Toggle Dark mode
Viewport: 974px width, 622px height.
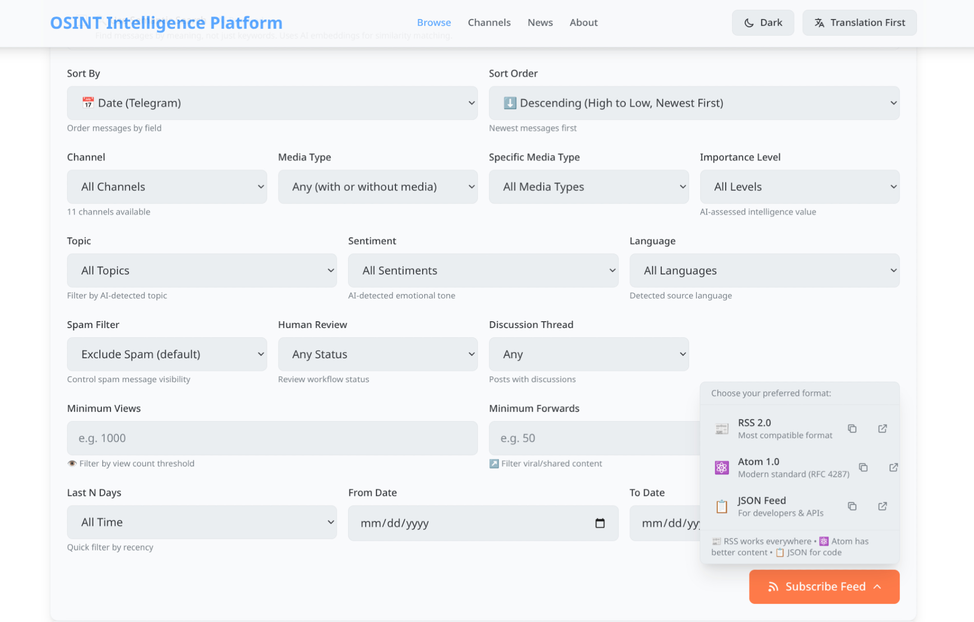[763, 22]
